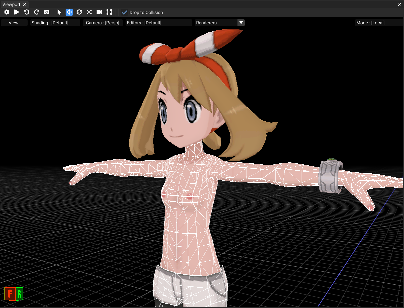Open the Camera : [Persp] menu
The height and width of the screenshot is (308, 404).
coord(103,23)
